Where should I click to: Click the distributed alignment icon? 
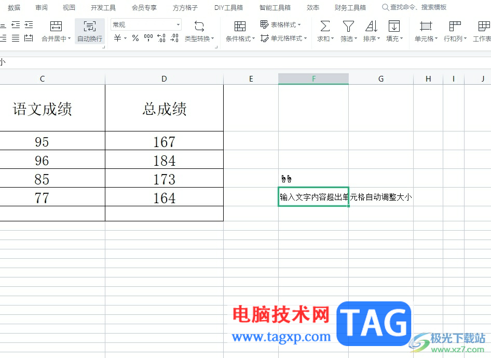(x=29, y=38)
